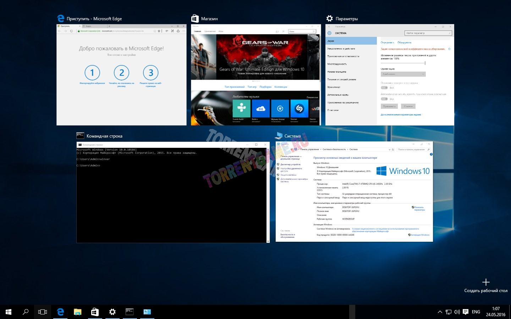Viewport: 511px width, 319px height.
Task: Select the Командная строка window thumbnail
Action: (x=173, y=192)
